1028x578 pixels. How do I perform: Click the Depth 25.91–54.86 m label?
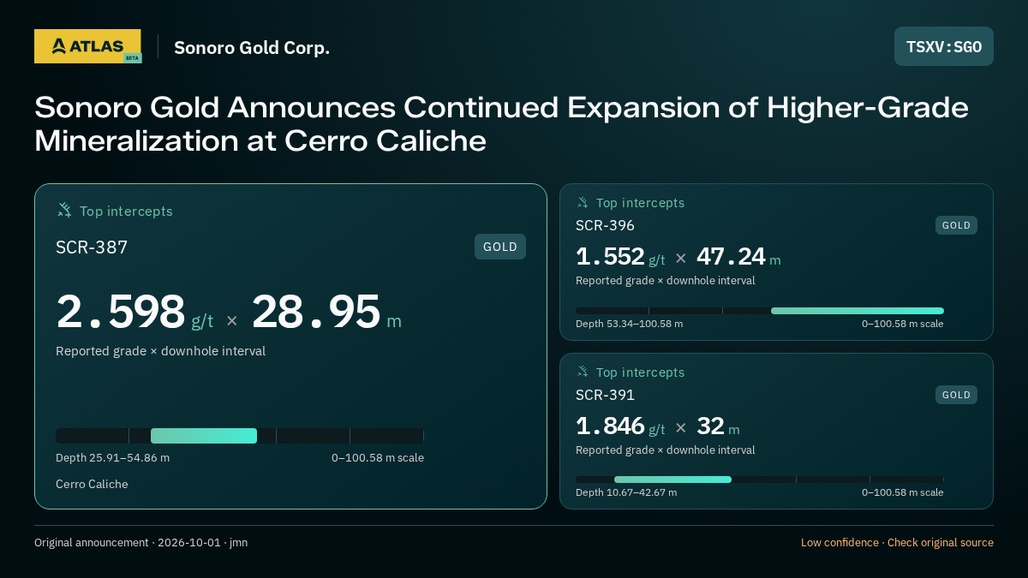[112, 457]
